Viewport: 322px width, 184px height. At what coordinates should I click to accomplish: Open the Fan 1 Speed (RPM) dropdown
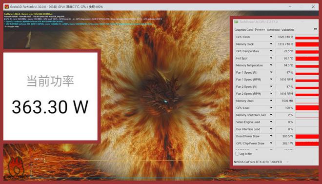[x=271, y=80]
